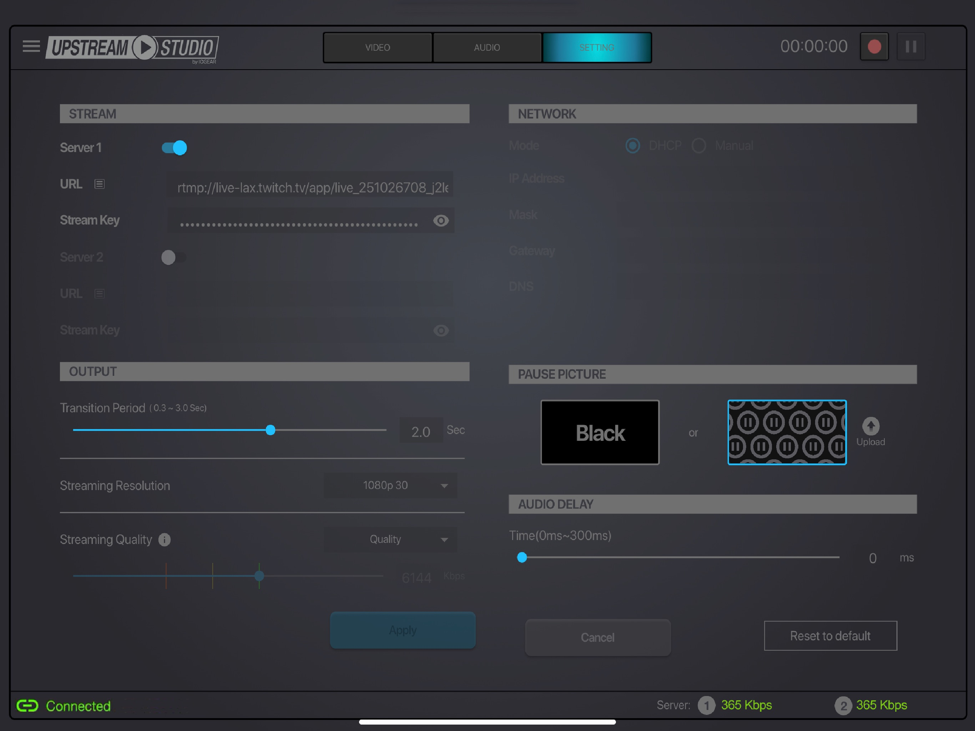The image size is (975, 731).
Task: Click the Mask label
Action: [523, 215]
